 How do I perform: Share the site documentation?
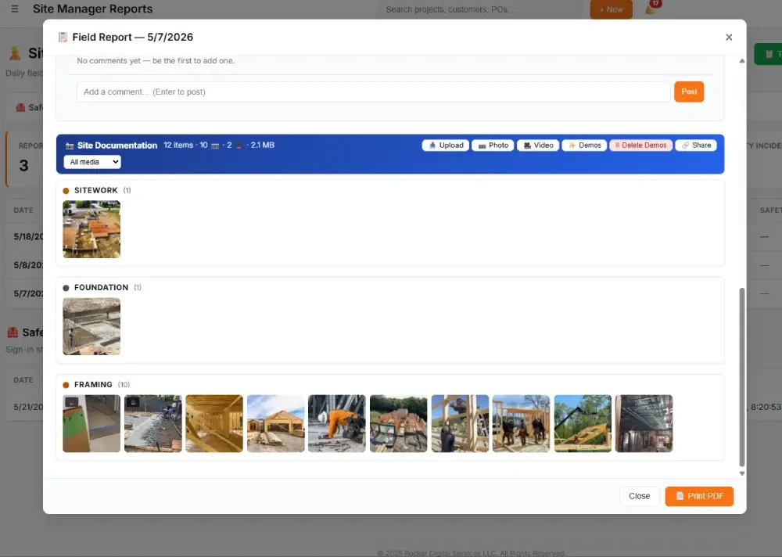696,146
